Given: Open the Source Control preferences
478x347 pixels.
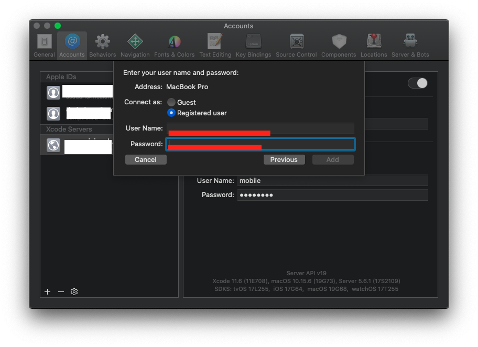Looking at the screenshot, I should [x=296, y=46].
